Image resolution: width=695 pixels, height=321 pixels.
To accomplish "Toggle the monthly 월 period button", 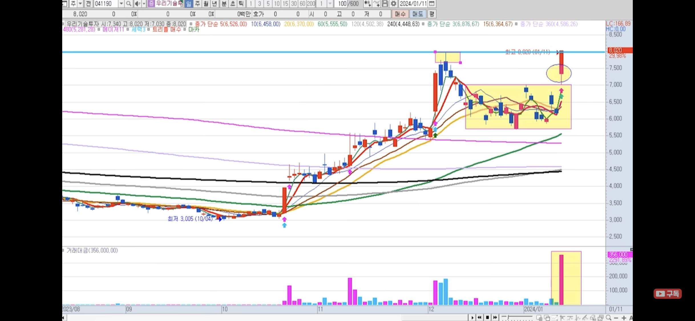I will [206, 4].
